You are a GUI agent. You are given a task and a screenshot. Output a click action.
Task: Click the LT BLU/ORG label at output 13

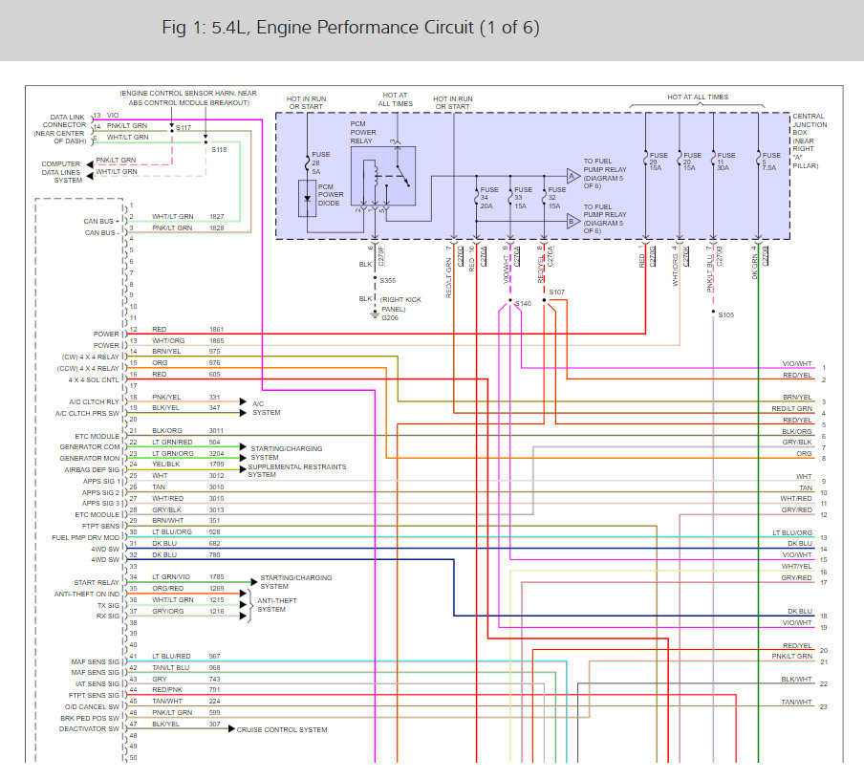pos(792,532)
